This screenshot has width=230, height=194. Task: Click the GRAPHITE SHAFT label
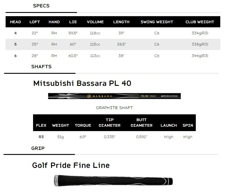click(114, 108)
